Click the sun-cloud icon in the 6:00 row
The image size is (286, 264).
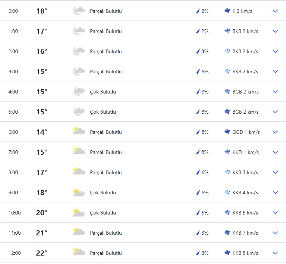[79, 132]
